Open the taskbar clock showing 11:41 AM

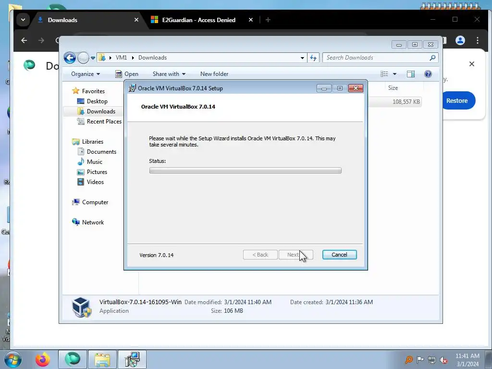(467, 359)
